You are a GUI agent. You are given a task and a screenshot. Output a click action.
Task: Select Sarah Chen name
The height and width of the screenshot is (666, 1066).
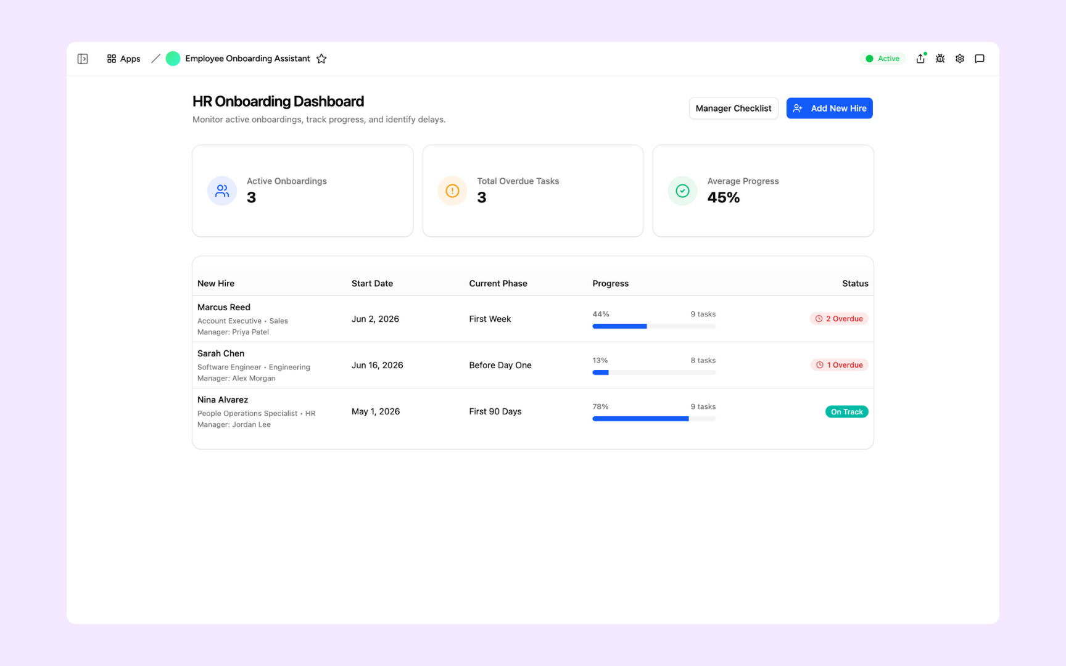click(221, 353)
